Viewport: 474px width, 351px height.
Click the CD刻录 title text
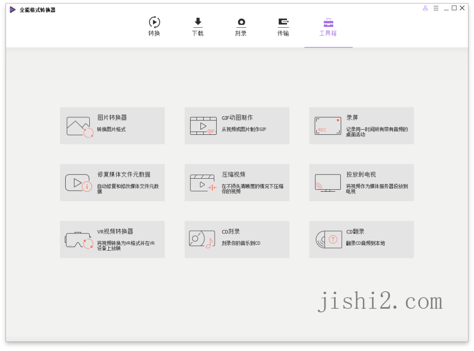tap(231, 232)
